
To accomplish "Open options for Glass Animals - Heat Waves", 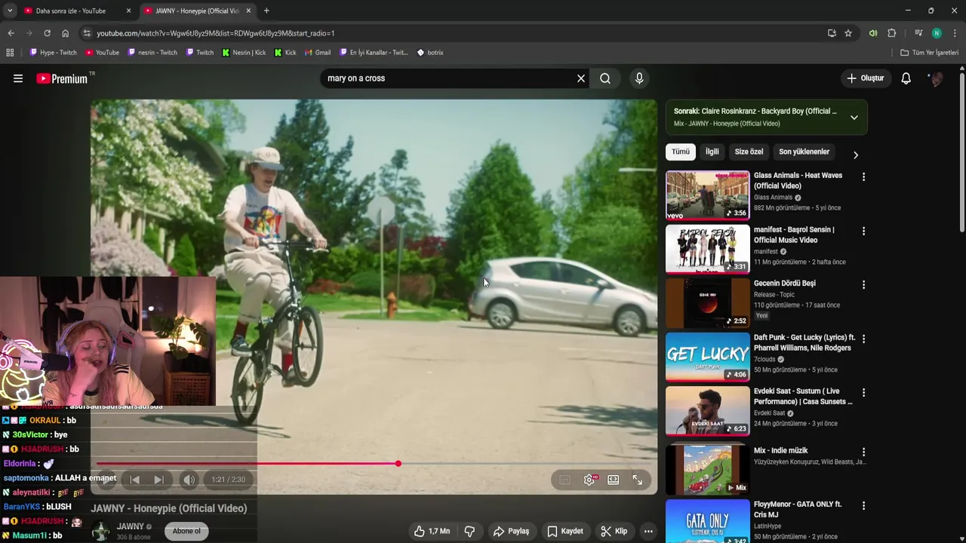I will (863, 177).
